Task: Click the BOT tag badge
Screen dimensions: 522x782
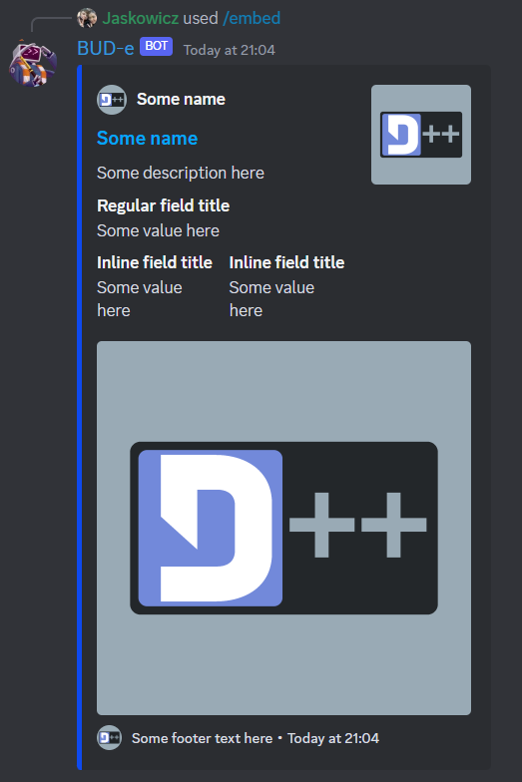Action: click(156, 46)
